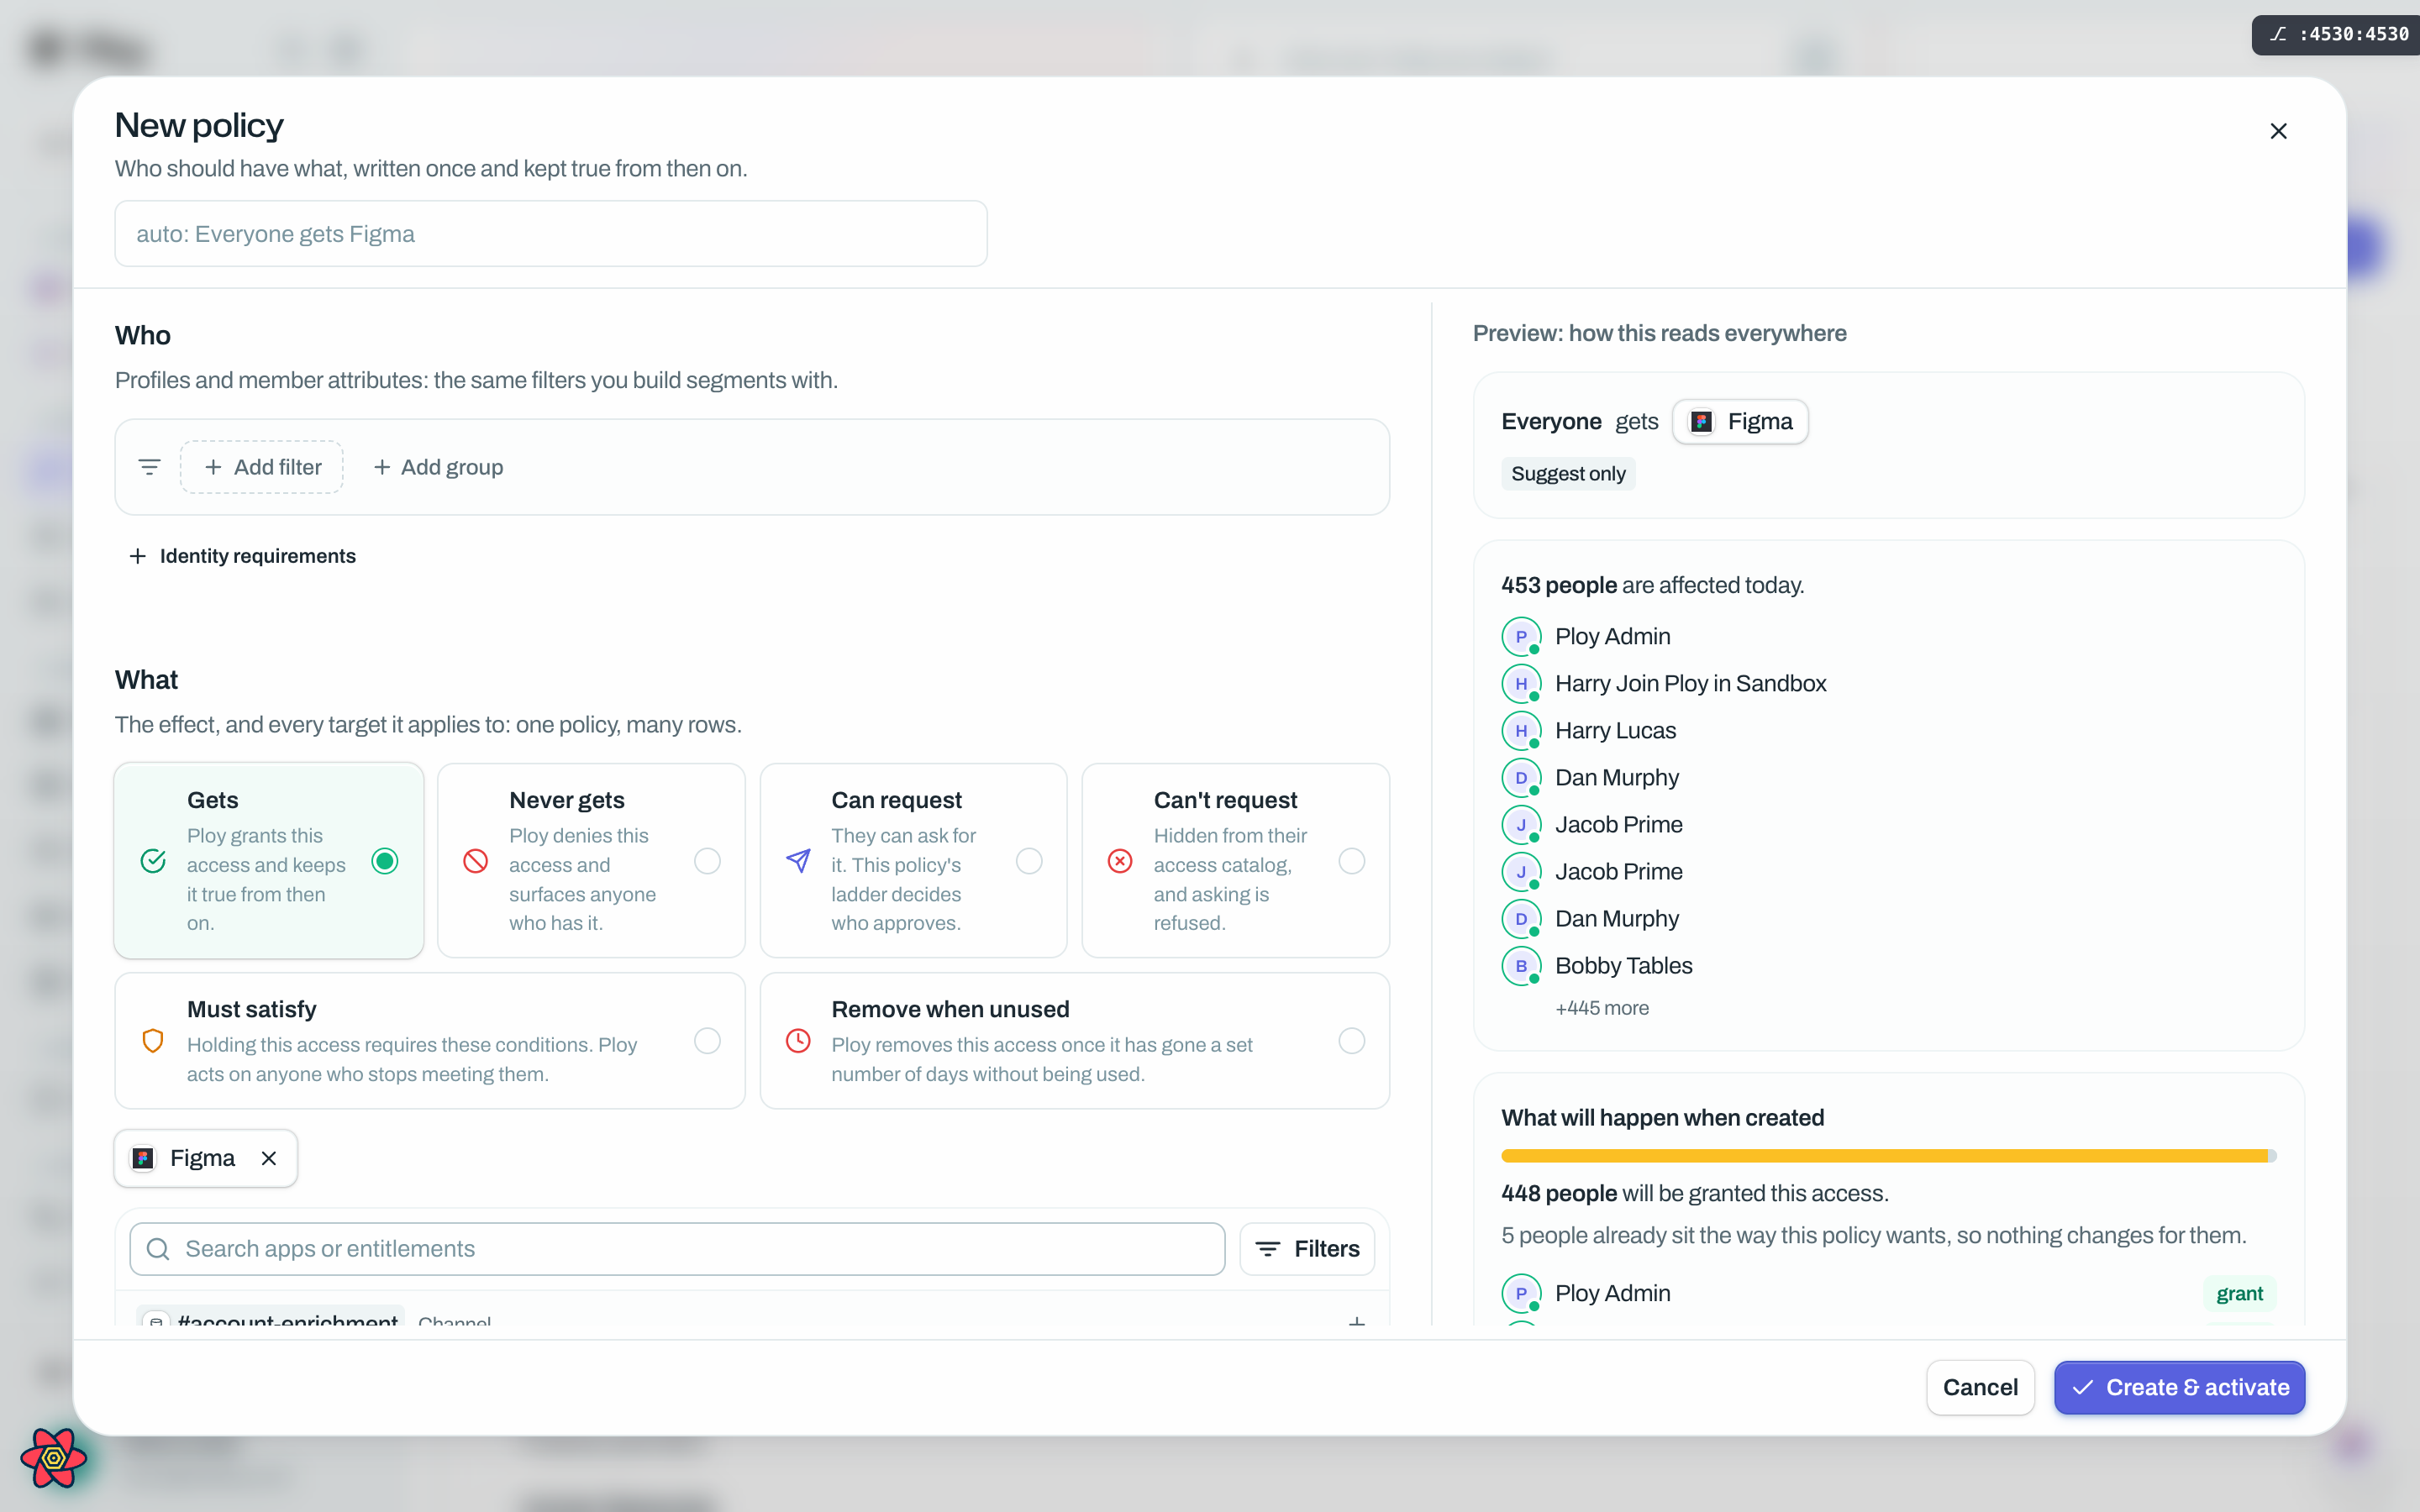Screen dimensions: 2420x1512
Task: Click the Figma logo in the preview chip
Action: click(x=1701, y=422)
